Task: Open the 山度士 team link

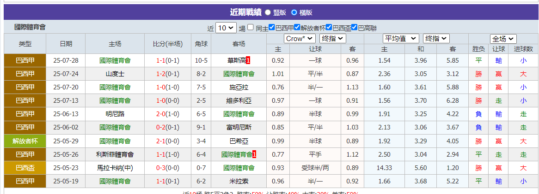Action: click(x=115, y=74)
